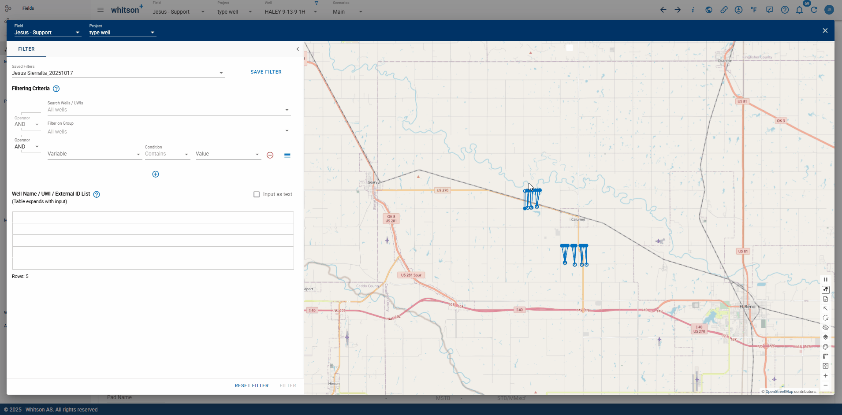Toggle hide wells eye icon on map

coord(825,328)
